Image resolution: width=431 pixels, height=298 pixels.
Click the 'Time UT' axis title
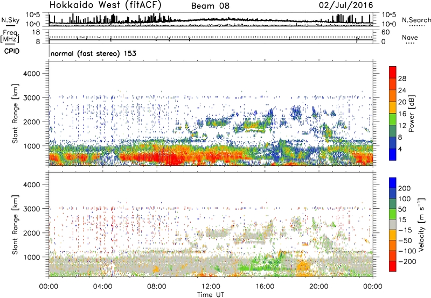pyautogui.click(x=211, y=294)
